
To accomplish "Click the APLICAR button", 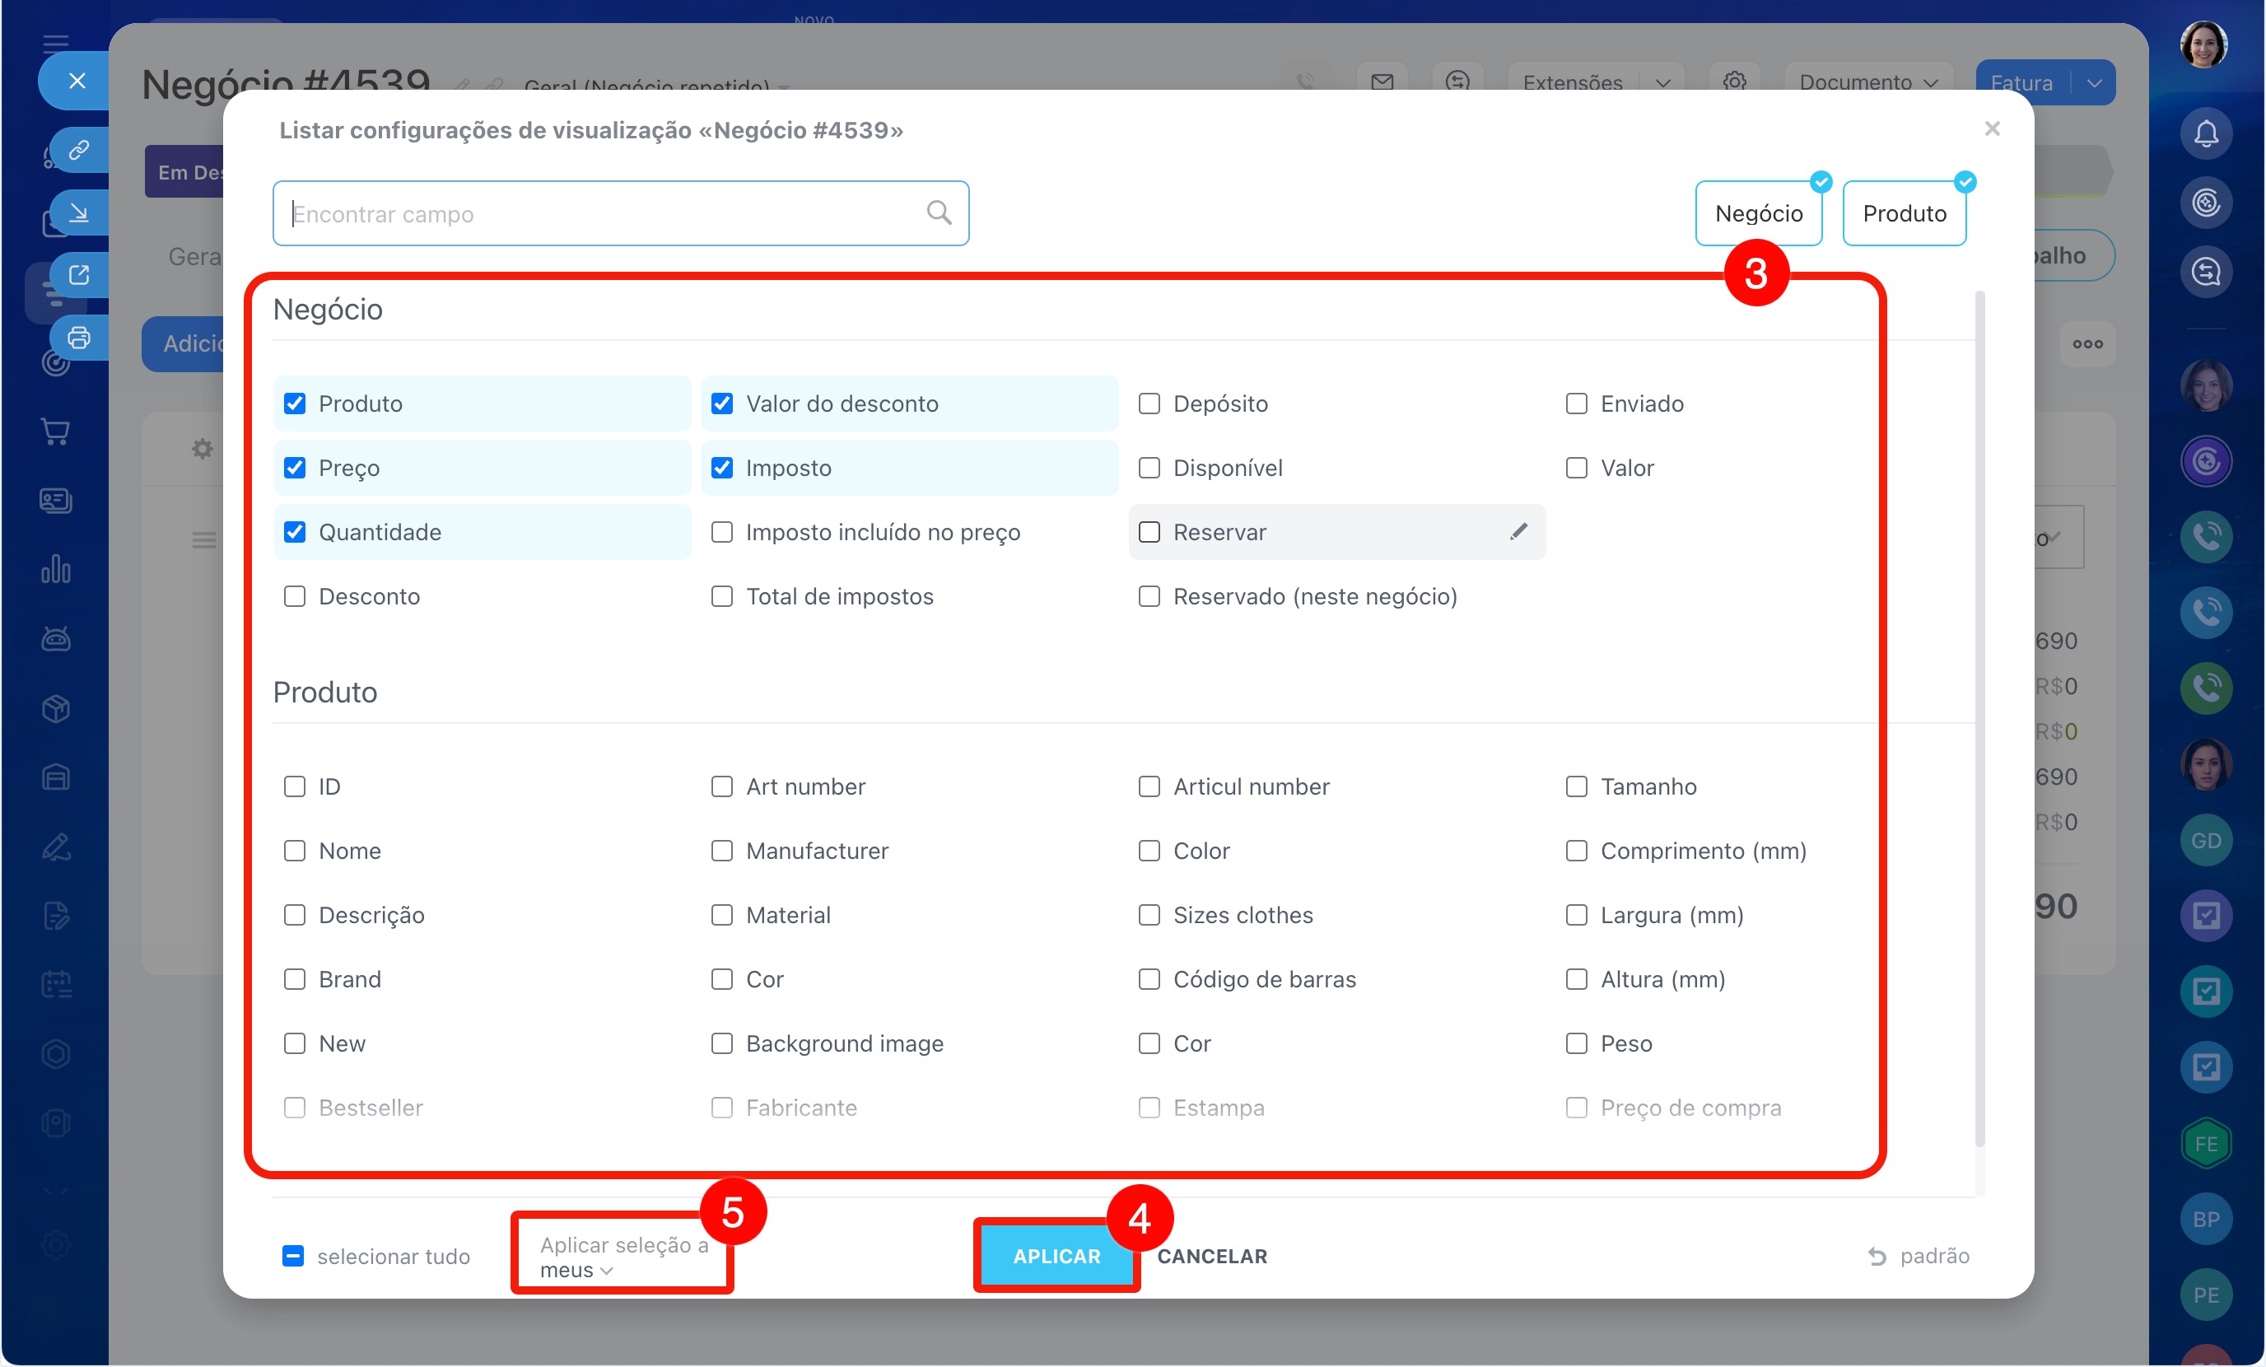I will [x=1056, y=1256].
